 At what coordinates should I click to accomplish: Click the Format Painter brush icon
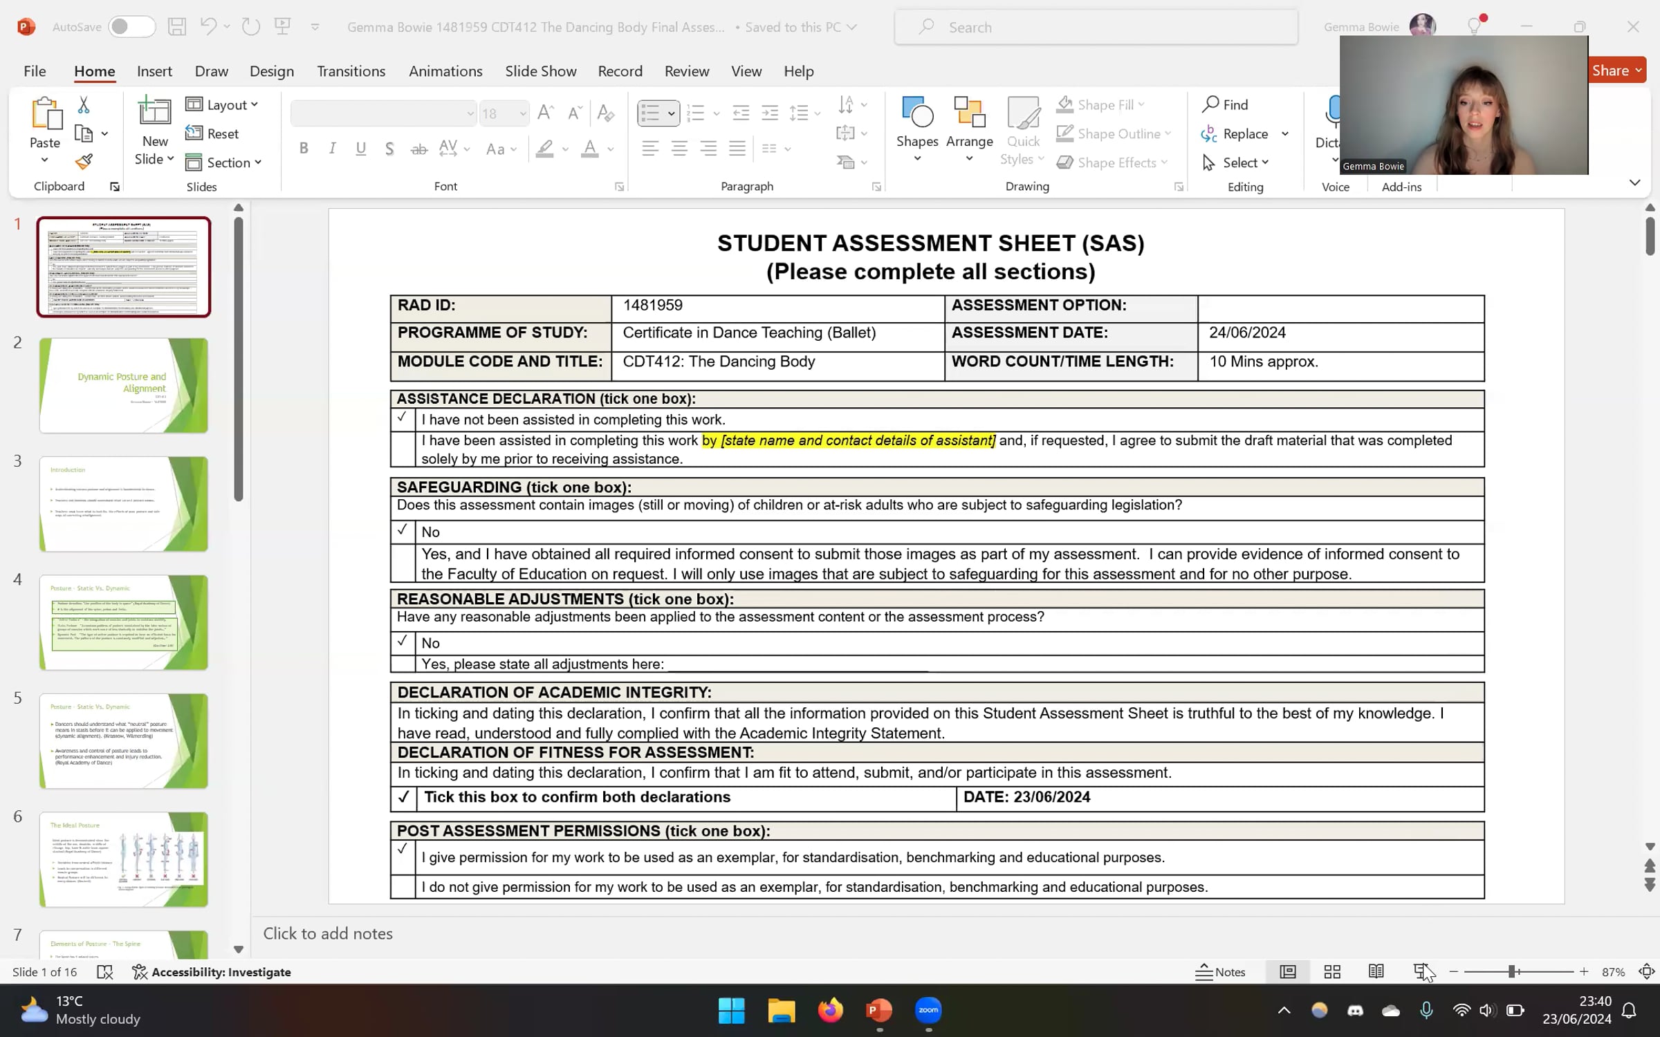coord(84,162)
